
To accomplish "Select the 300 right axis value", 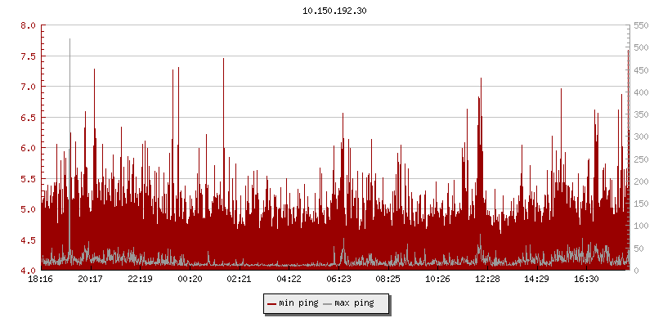I will click(x=641, y=137).
